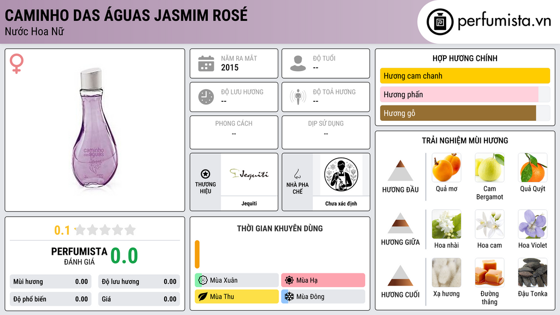The height and width of the screenshot is (315, 560).
Task: Click the Mùa Thu leaf icon
Action: click(x=203, y=296)
